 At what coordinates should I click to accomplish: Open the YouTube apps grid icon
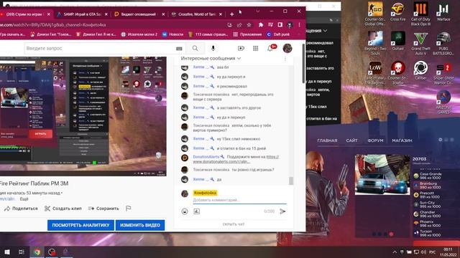click(256, 48)
